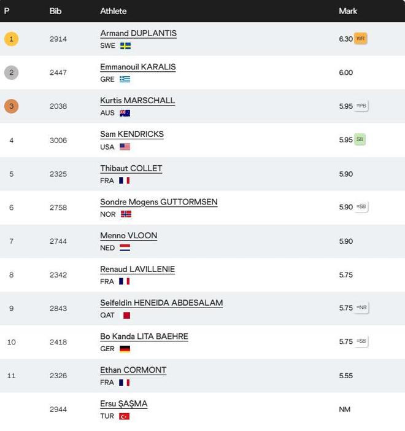Click the =NR badge for Heneida Abdesalam
The height and width of the screenshot is (431, 405).
tap(361, 308)
